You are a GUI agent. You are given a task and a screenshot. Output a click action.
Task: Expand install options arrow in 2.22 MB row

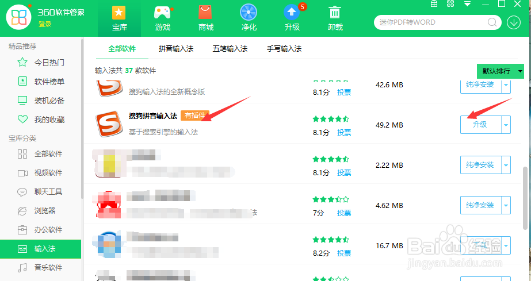click(x=506, y=165)
